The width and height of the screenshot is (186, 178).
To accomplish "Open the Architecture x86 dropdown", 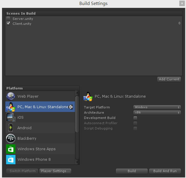I will [x=157, y=113].
